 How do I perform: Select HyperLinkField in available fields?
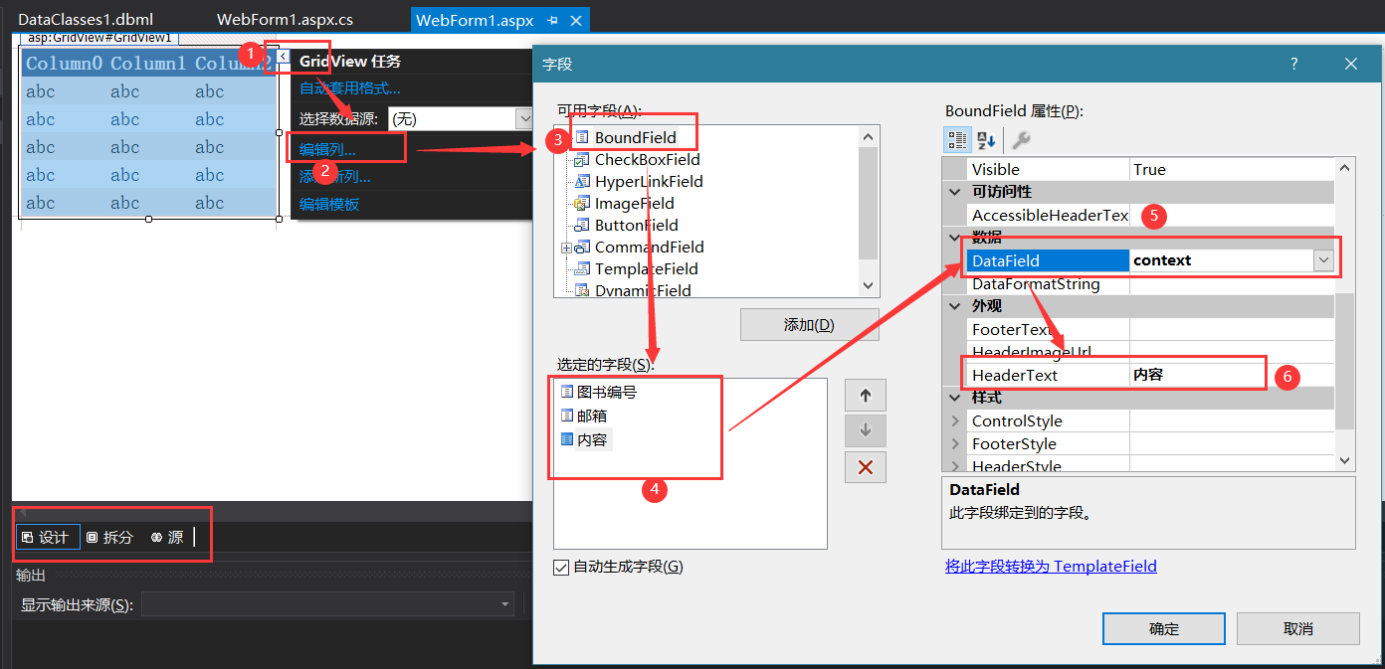tap(649, 181)
